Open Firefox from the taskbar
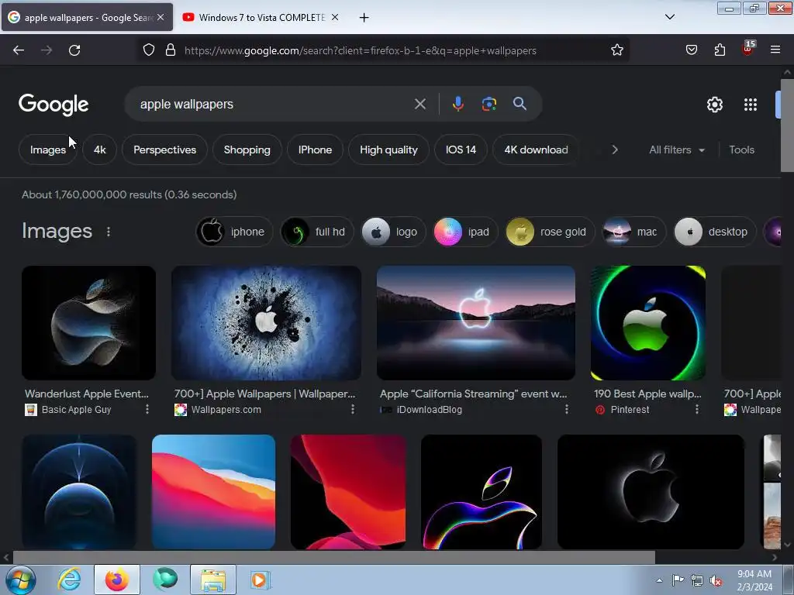 tap(117, 580)
